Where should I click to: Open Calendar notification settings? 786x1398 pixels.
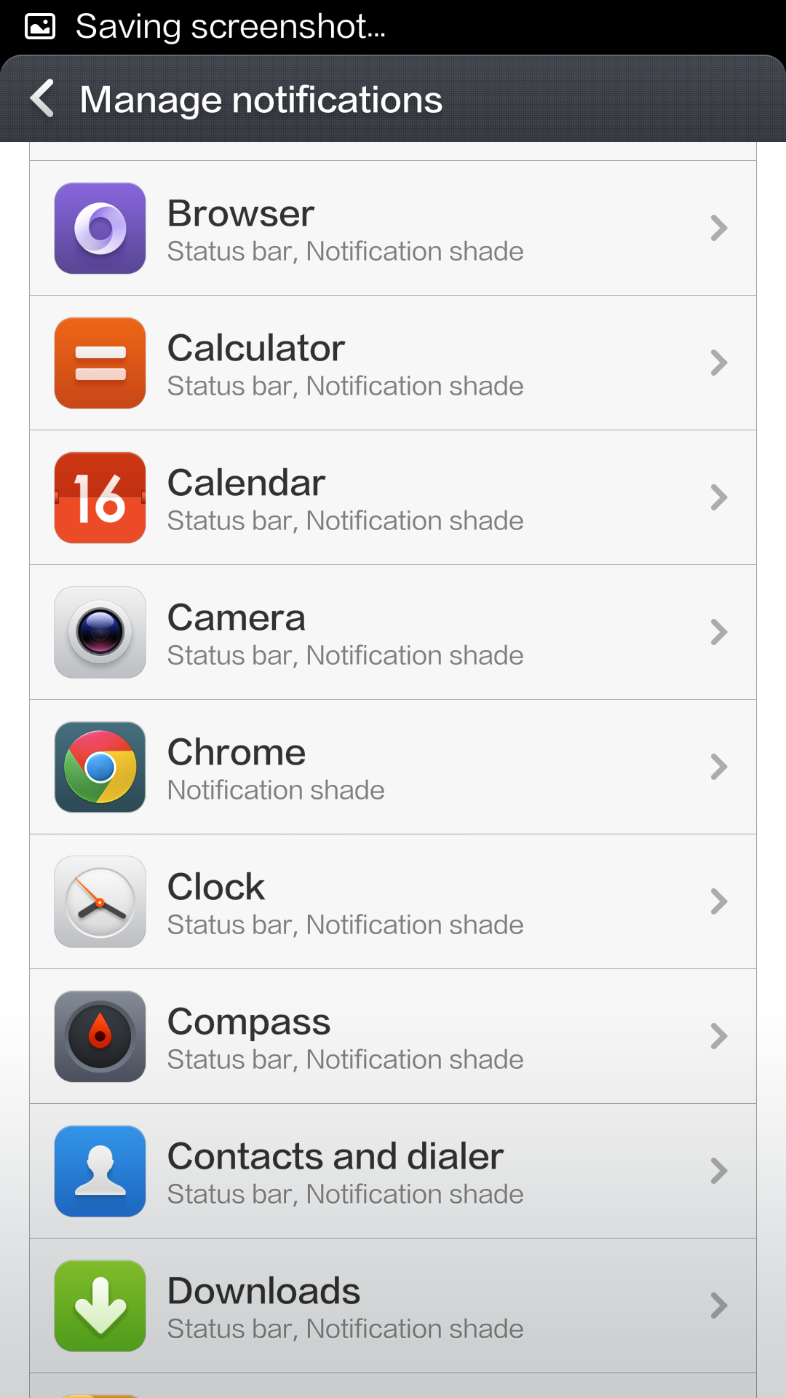pos(345,499)
